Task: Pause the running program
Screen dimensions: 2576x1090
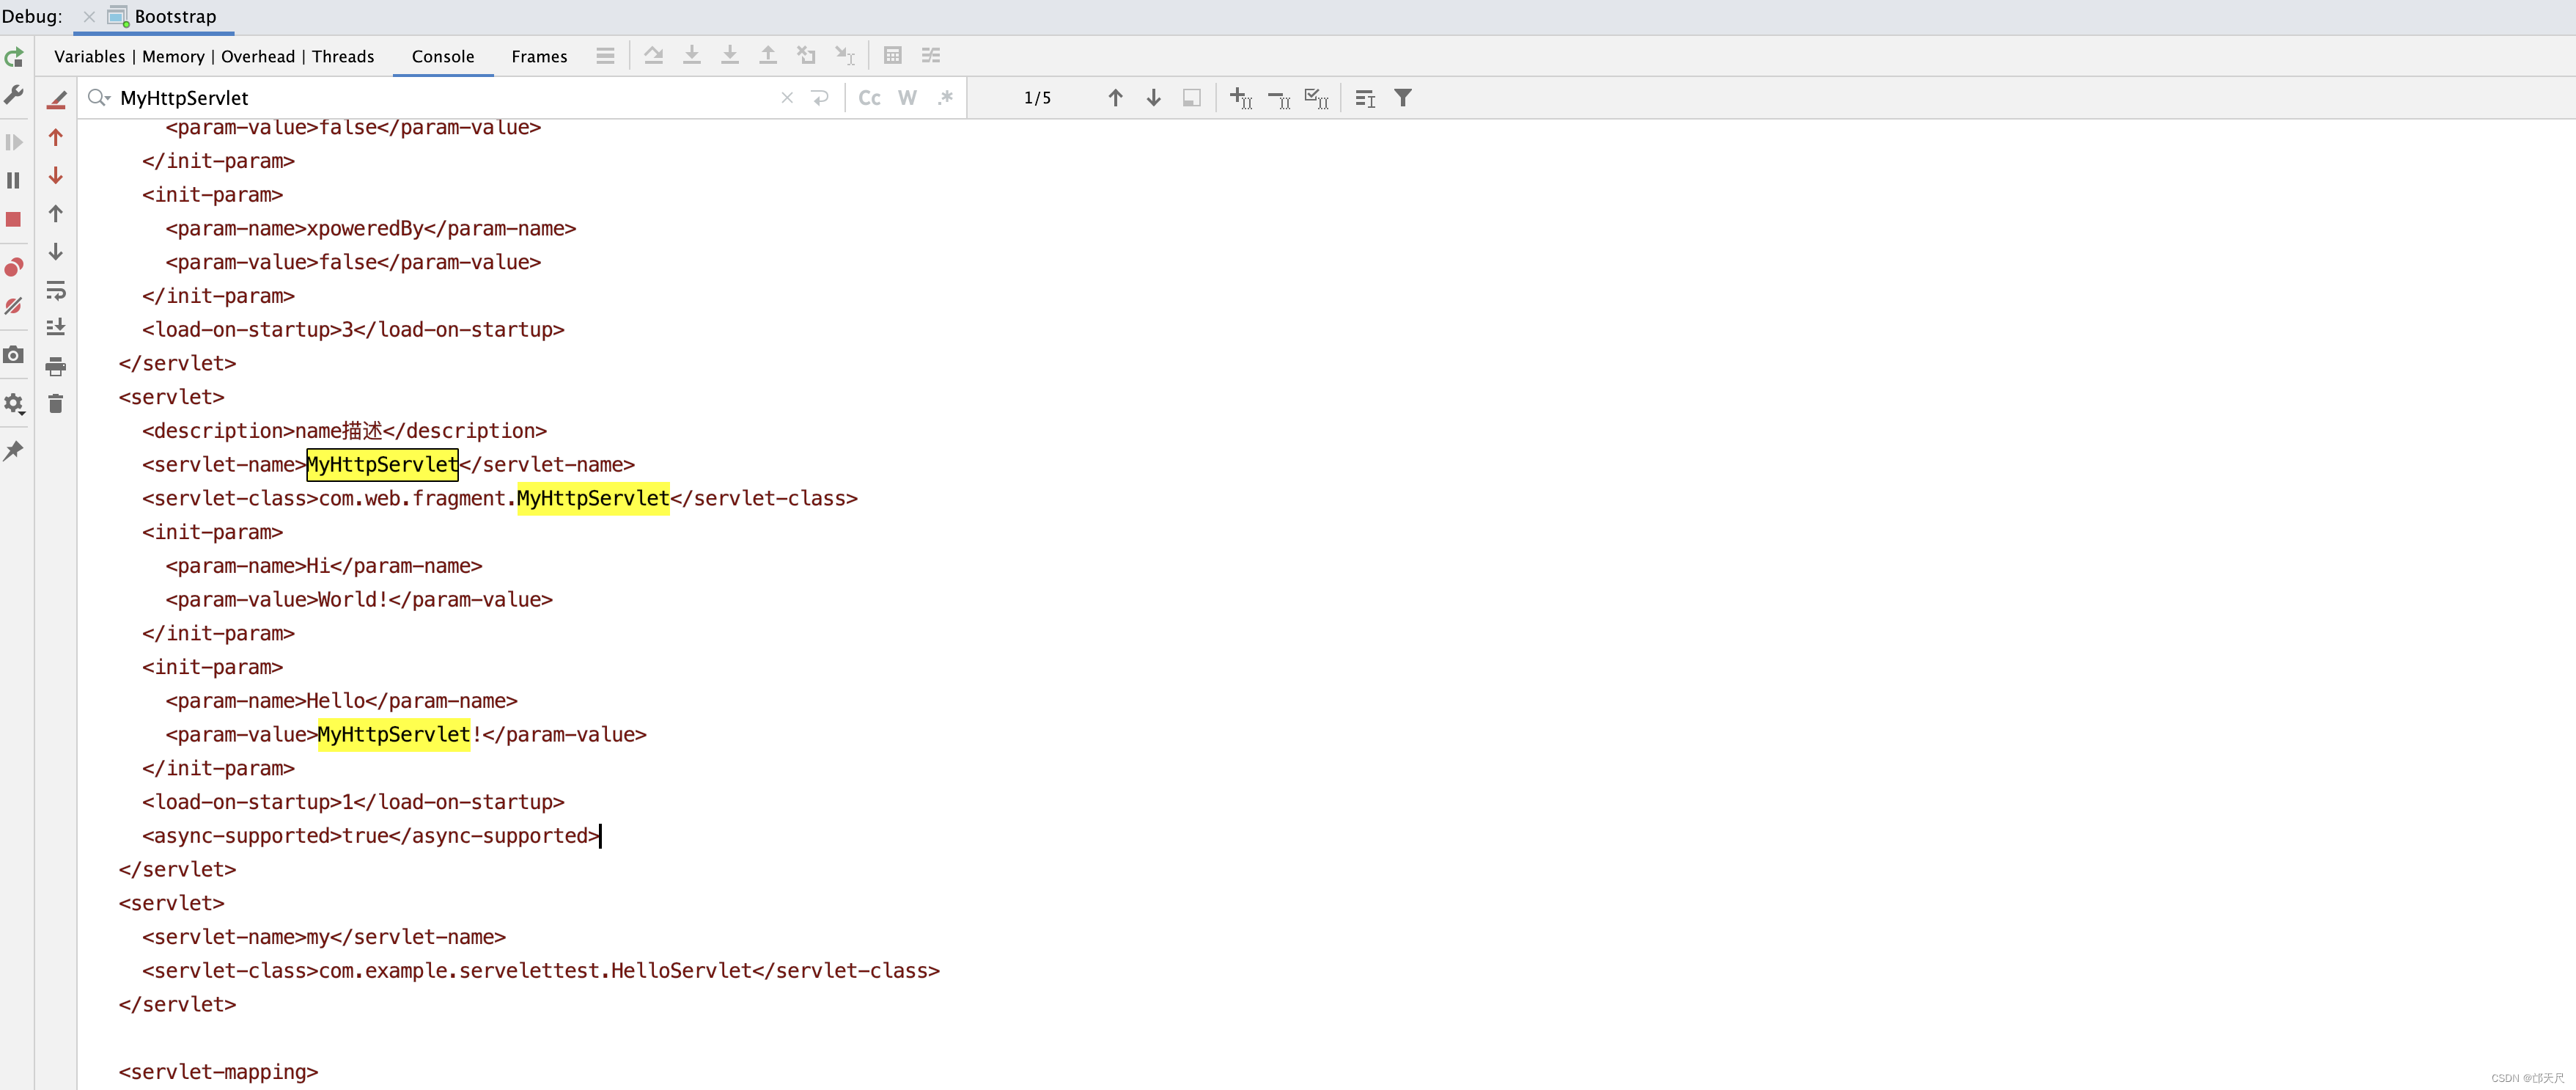Action: 14,180
